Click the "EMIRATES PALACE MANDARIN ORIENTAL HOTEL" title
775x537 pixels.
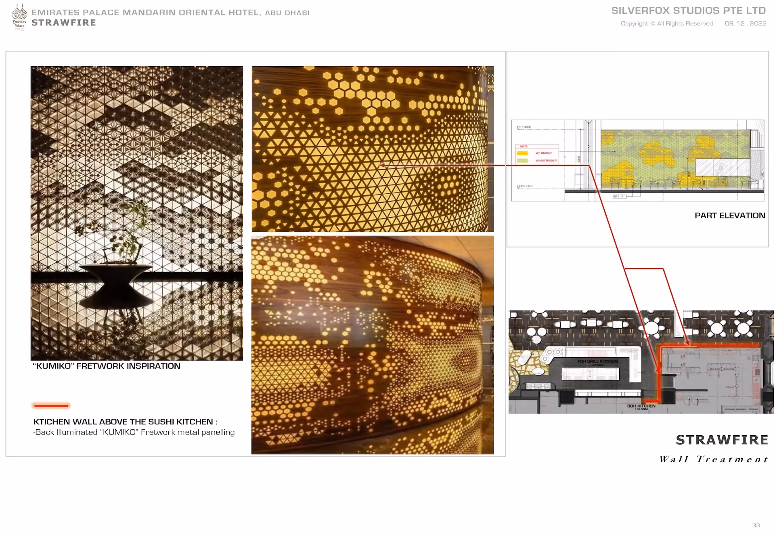tap(146, 13)
